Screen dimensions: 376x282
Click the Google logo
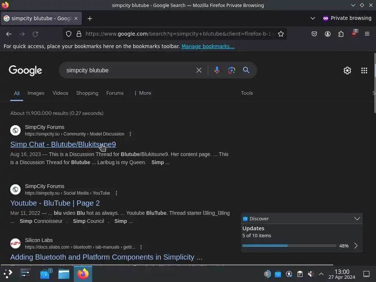25,70
